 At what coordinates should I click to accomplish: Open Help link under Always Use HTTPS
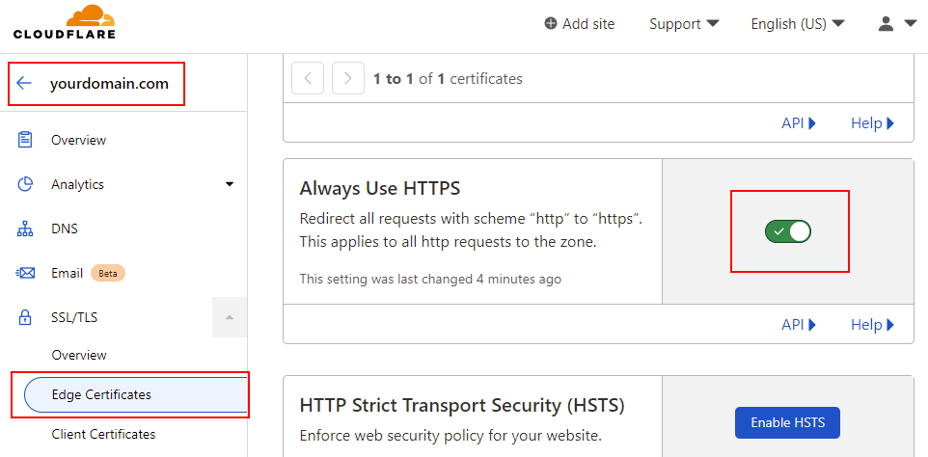[872, 325]
